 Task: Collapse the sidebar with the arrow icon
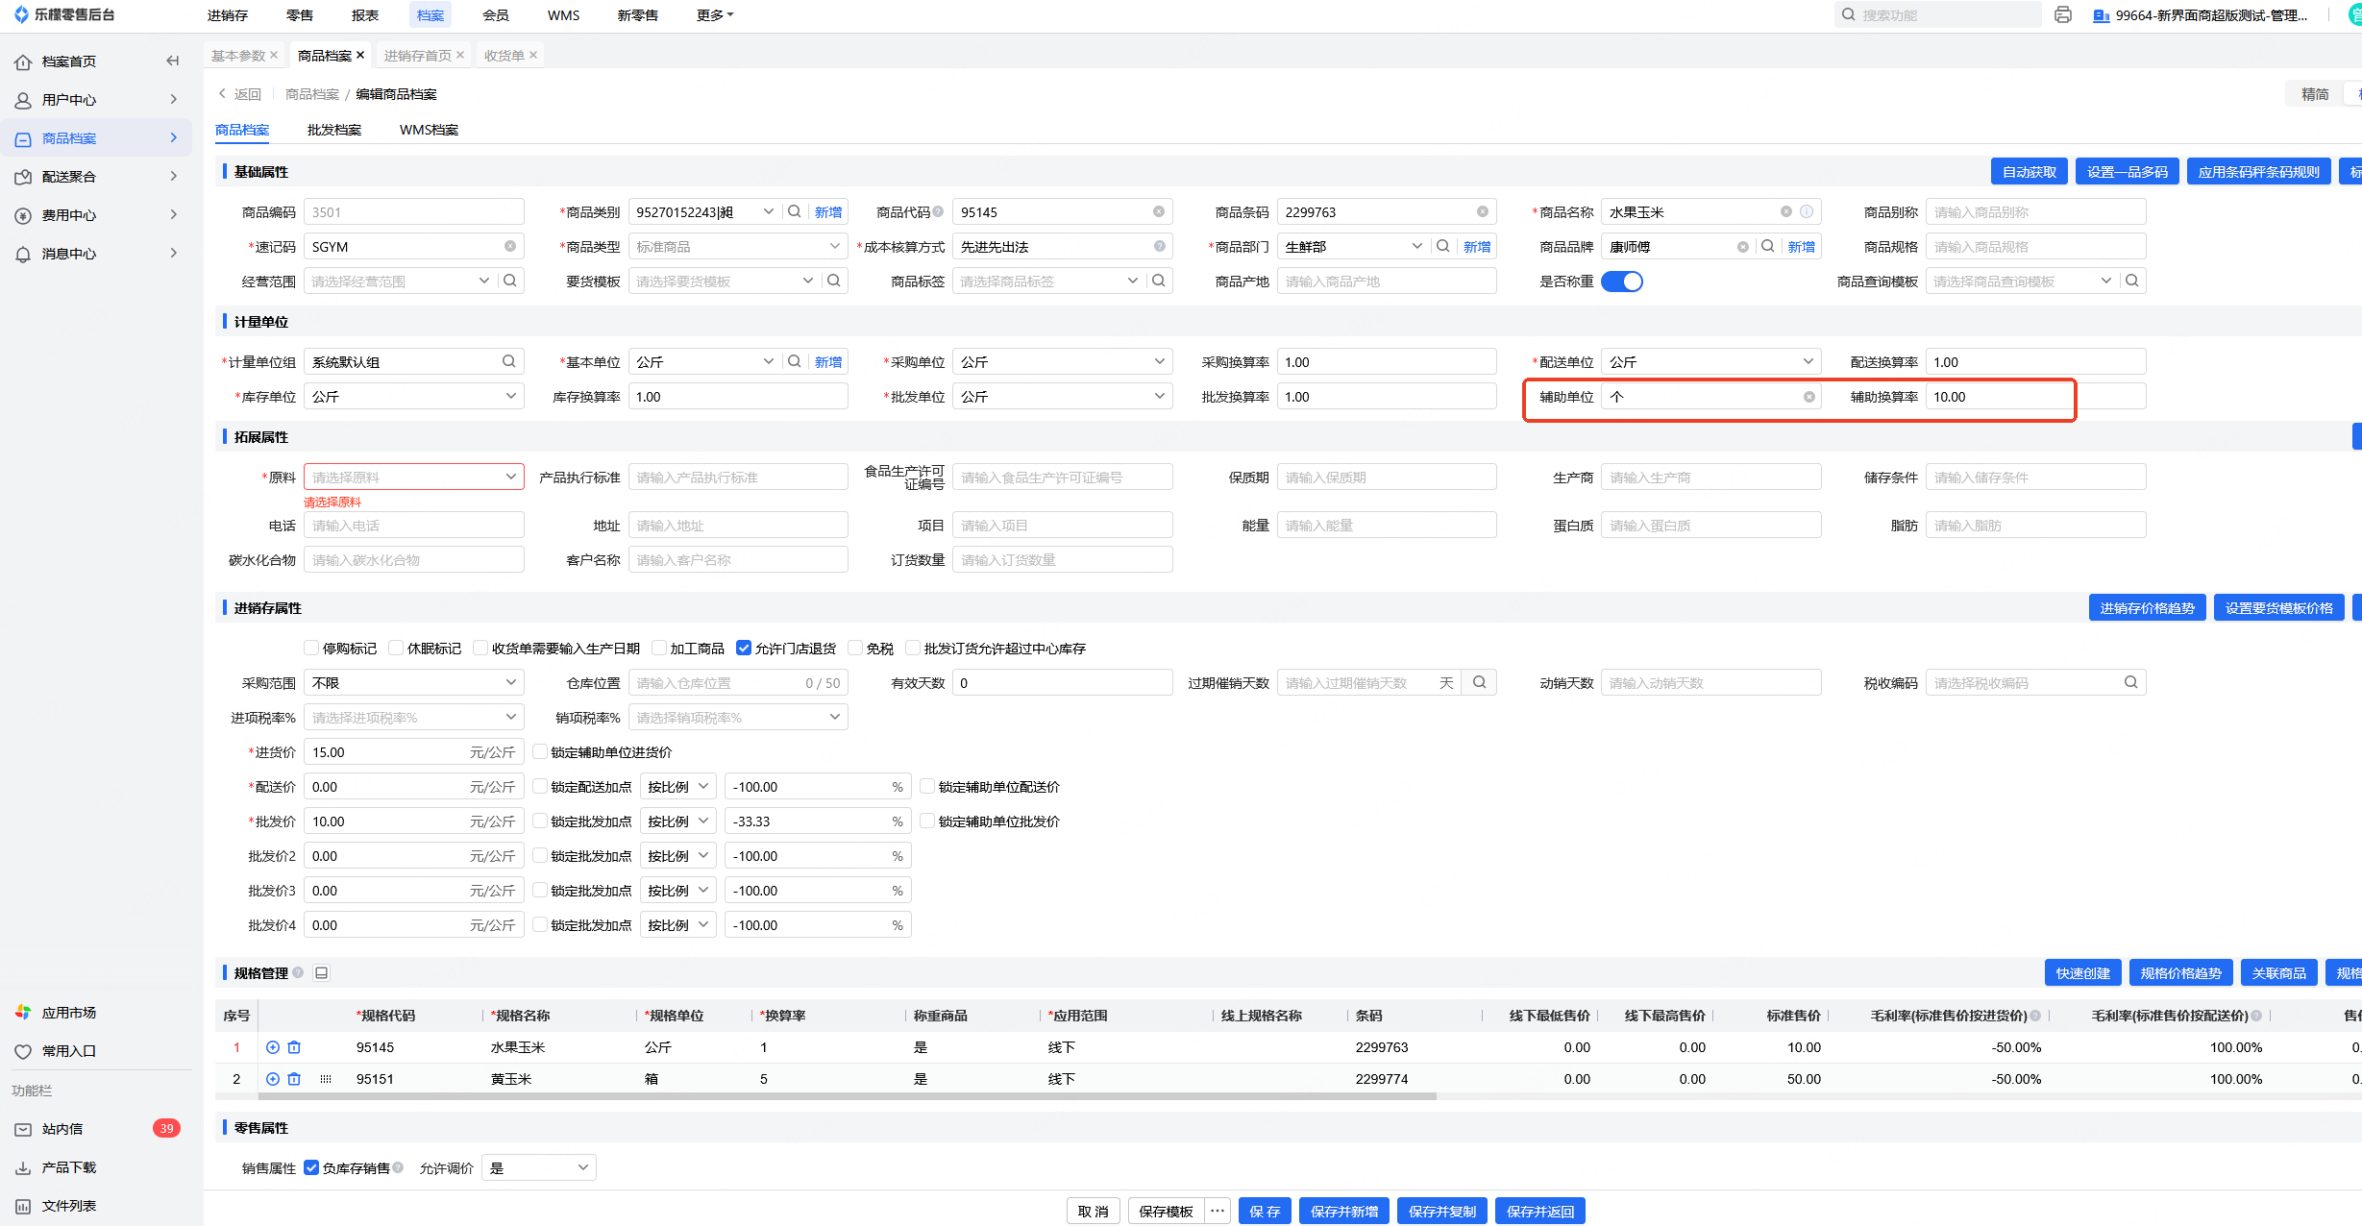tap(173, 61)
